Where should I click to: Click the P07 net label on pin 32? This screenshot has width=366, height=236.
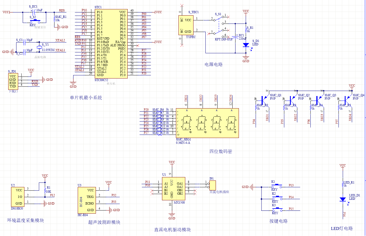[x=144, y=37]
